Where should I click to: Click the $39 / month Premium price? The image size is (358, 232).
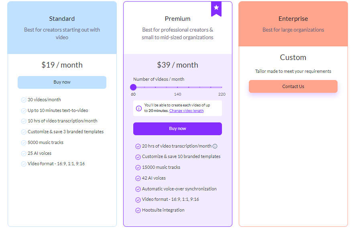(177, 65)
